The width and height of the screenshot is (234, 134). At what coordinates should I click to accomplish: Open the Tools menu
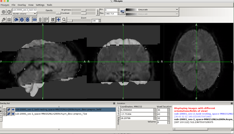pyautogui.click(x=50, y=5)
